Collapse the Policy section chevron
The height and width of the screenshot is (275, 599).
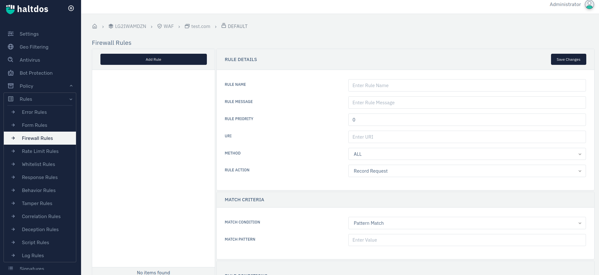coord(71,86)
